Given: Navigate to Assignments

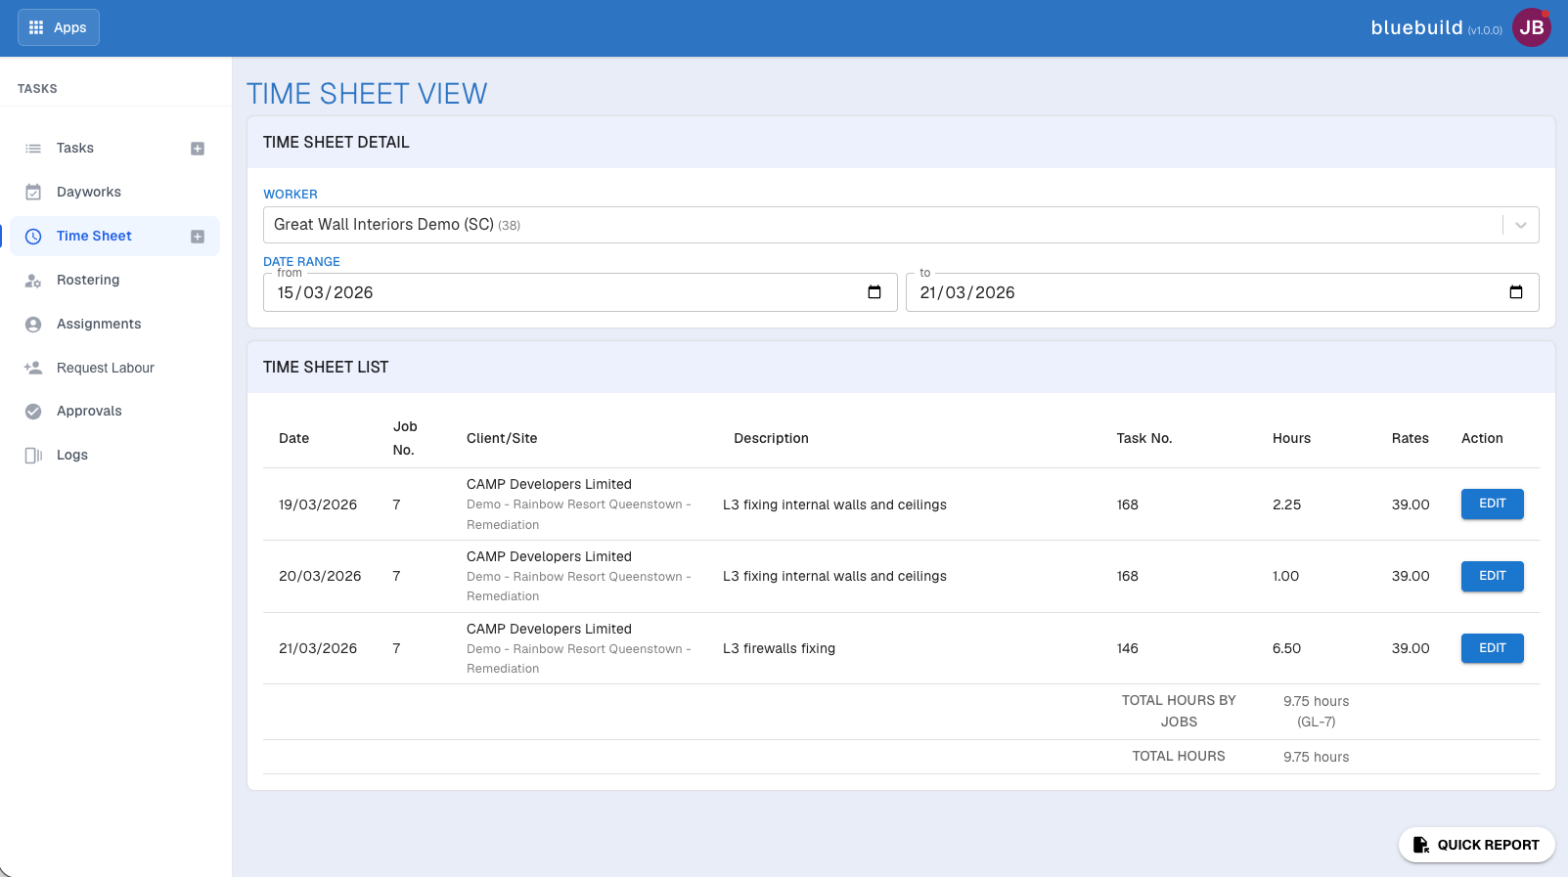Looking at the screenshot, I should (x=99, y=325).
